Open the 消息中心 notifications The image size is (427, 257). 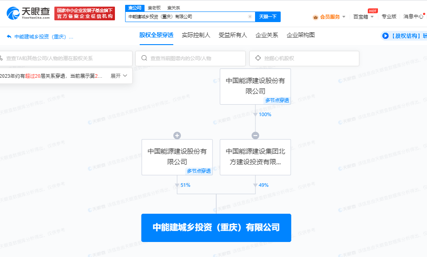point(413,17)
